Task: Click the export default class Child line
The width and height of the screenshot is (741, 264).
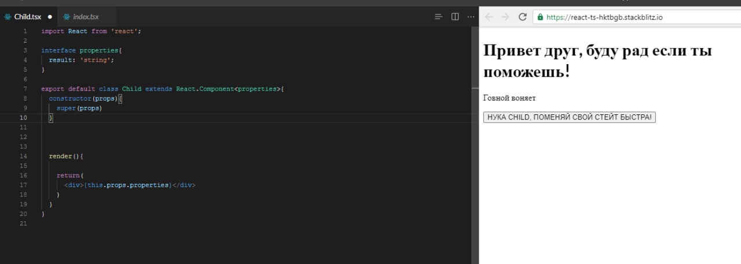Action: coord(163,89)
